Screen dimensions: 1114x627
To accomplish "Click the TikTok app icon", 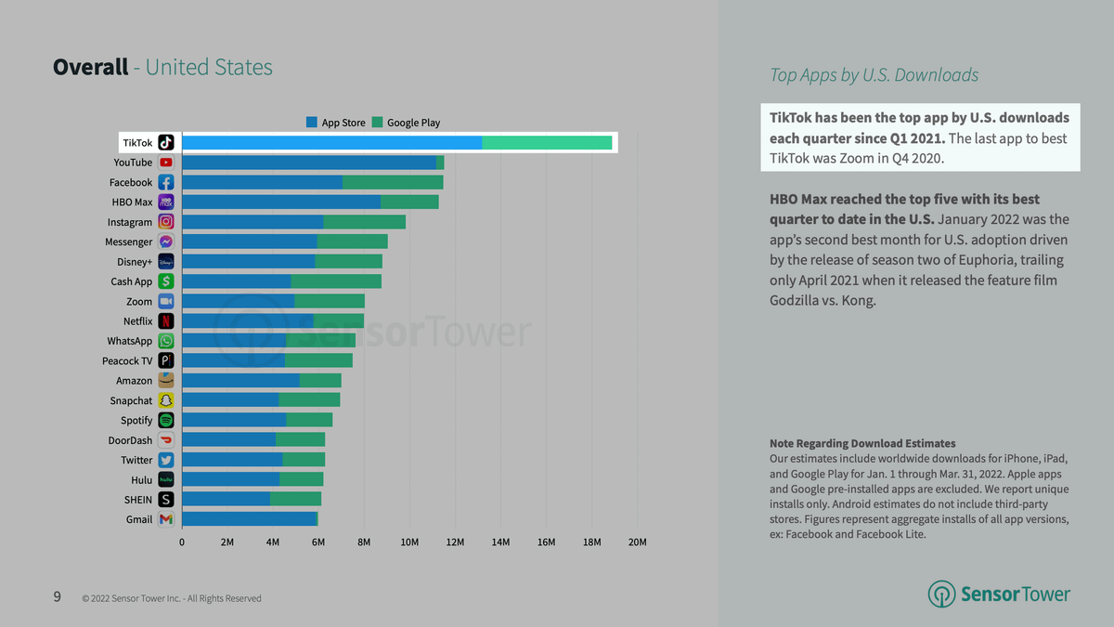I will coord(166,143).
